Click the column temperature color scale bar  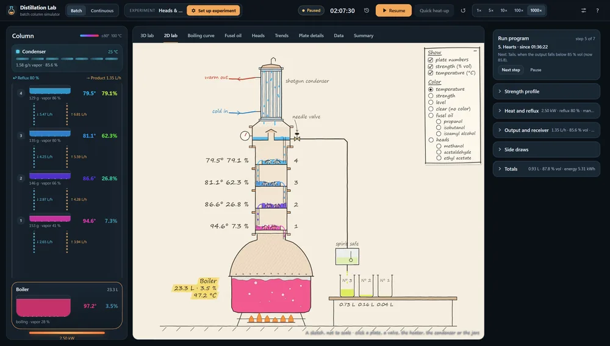90,36
